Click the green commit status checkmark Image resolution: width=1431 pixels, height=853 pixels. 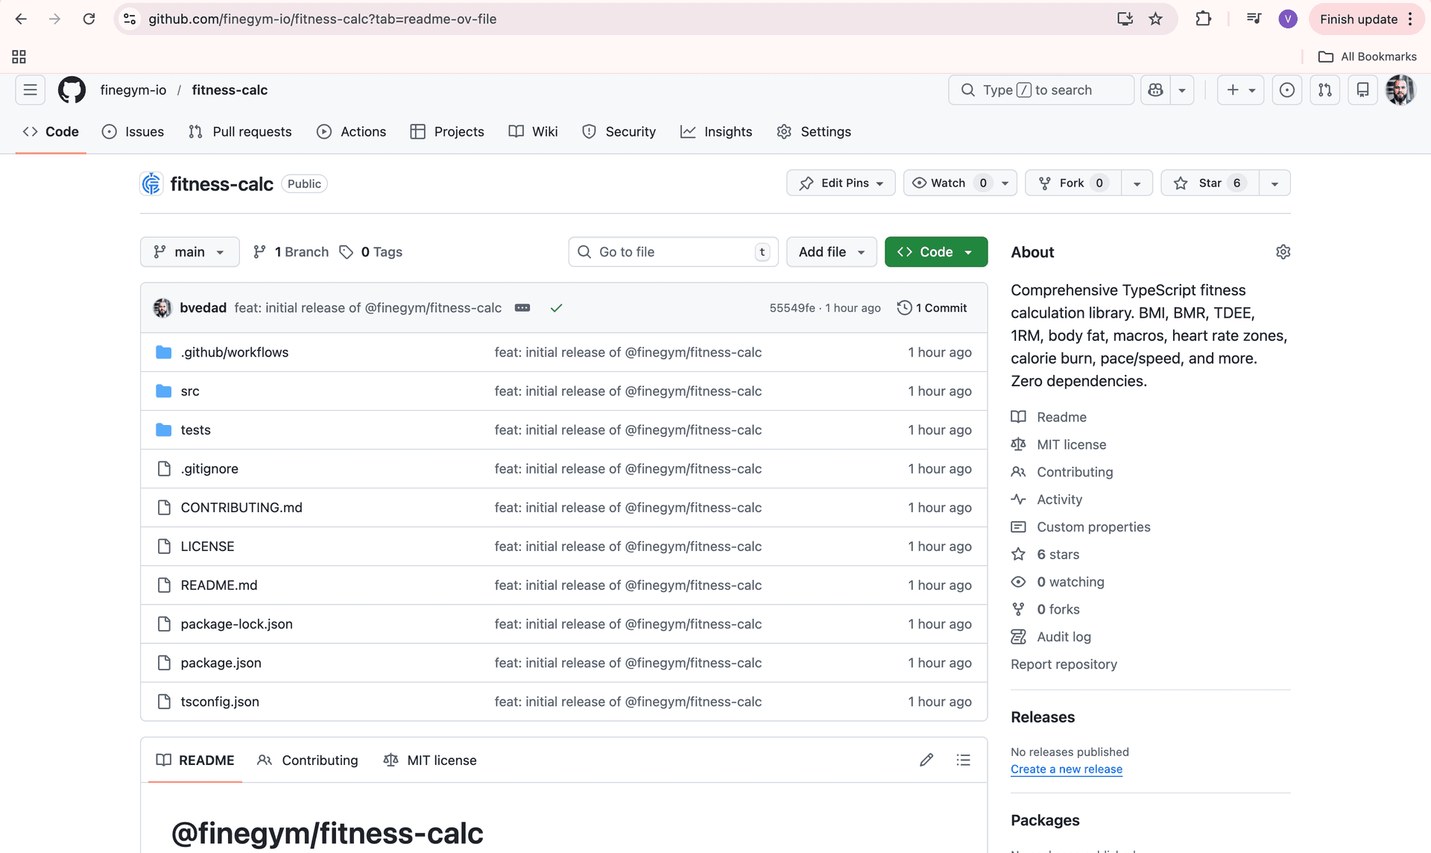556,307
